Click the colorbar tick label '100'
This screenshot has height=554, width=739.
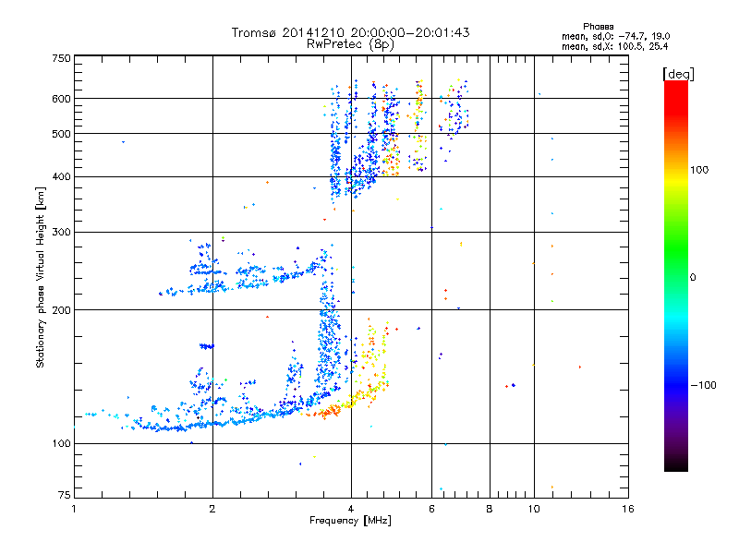click(x=699, y=170)
